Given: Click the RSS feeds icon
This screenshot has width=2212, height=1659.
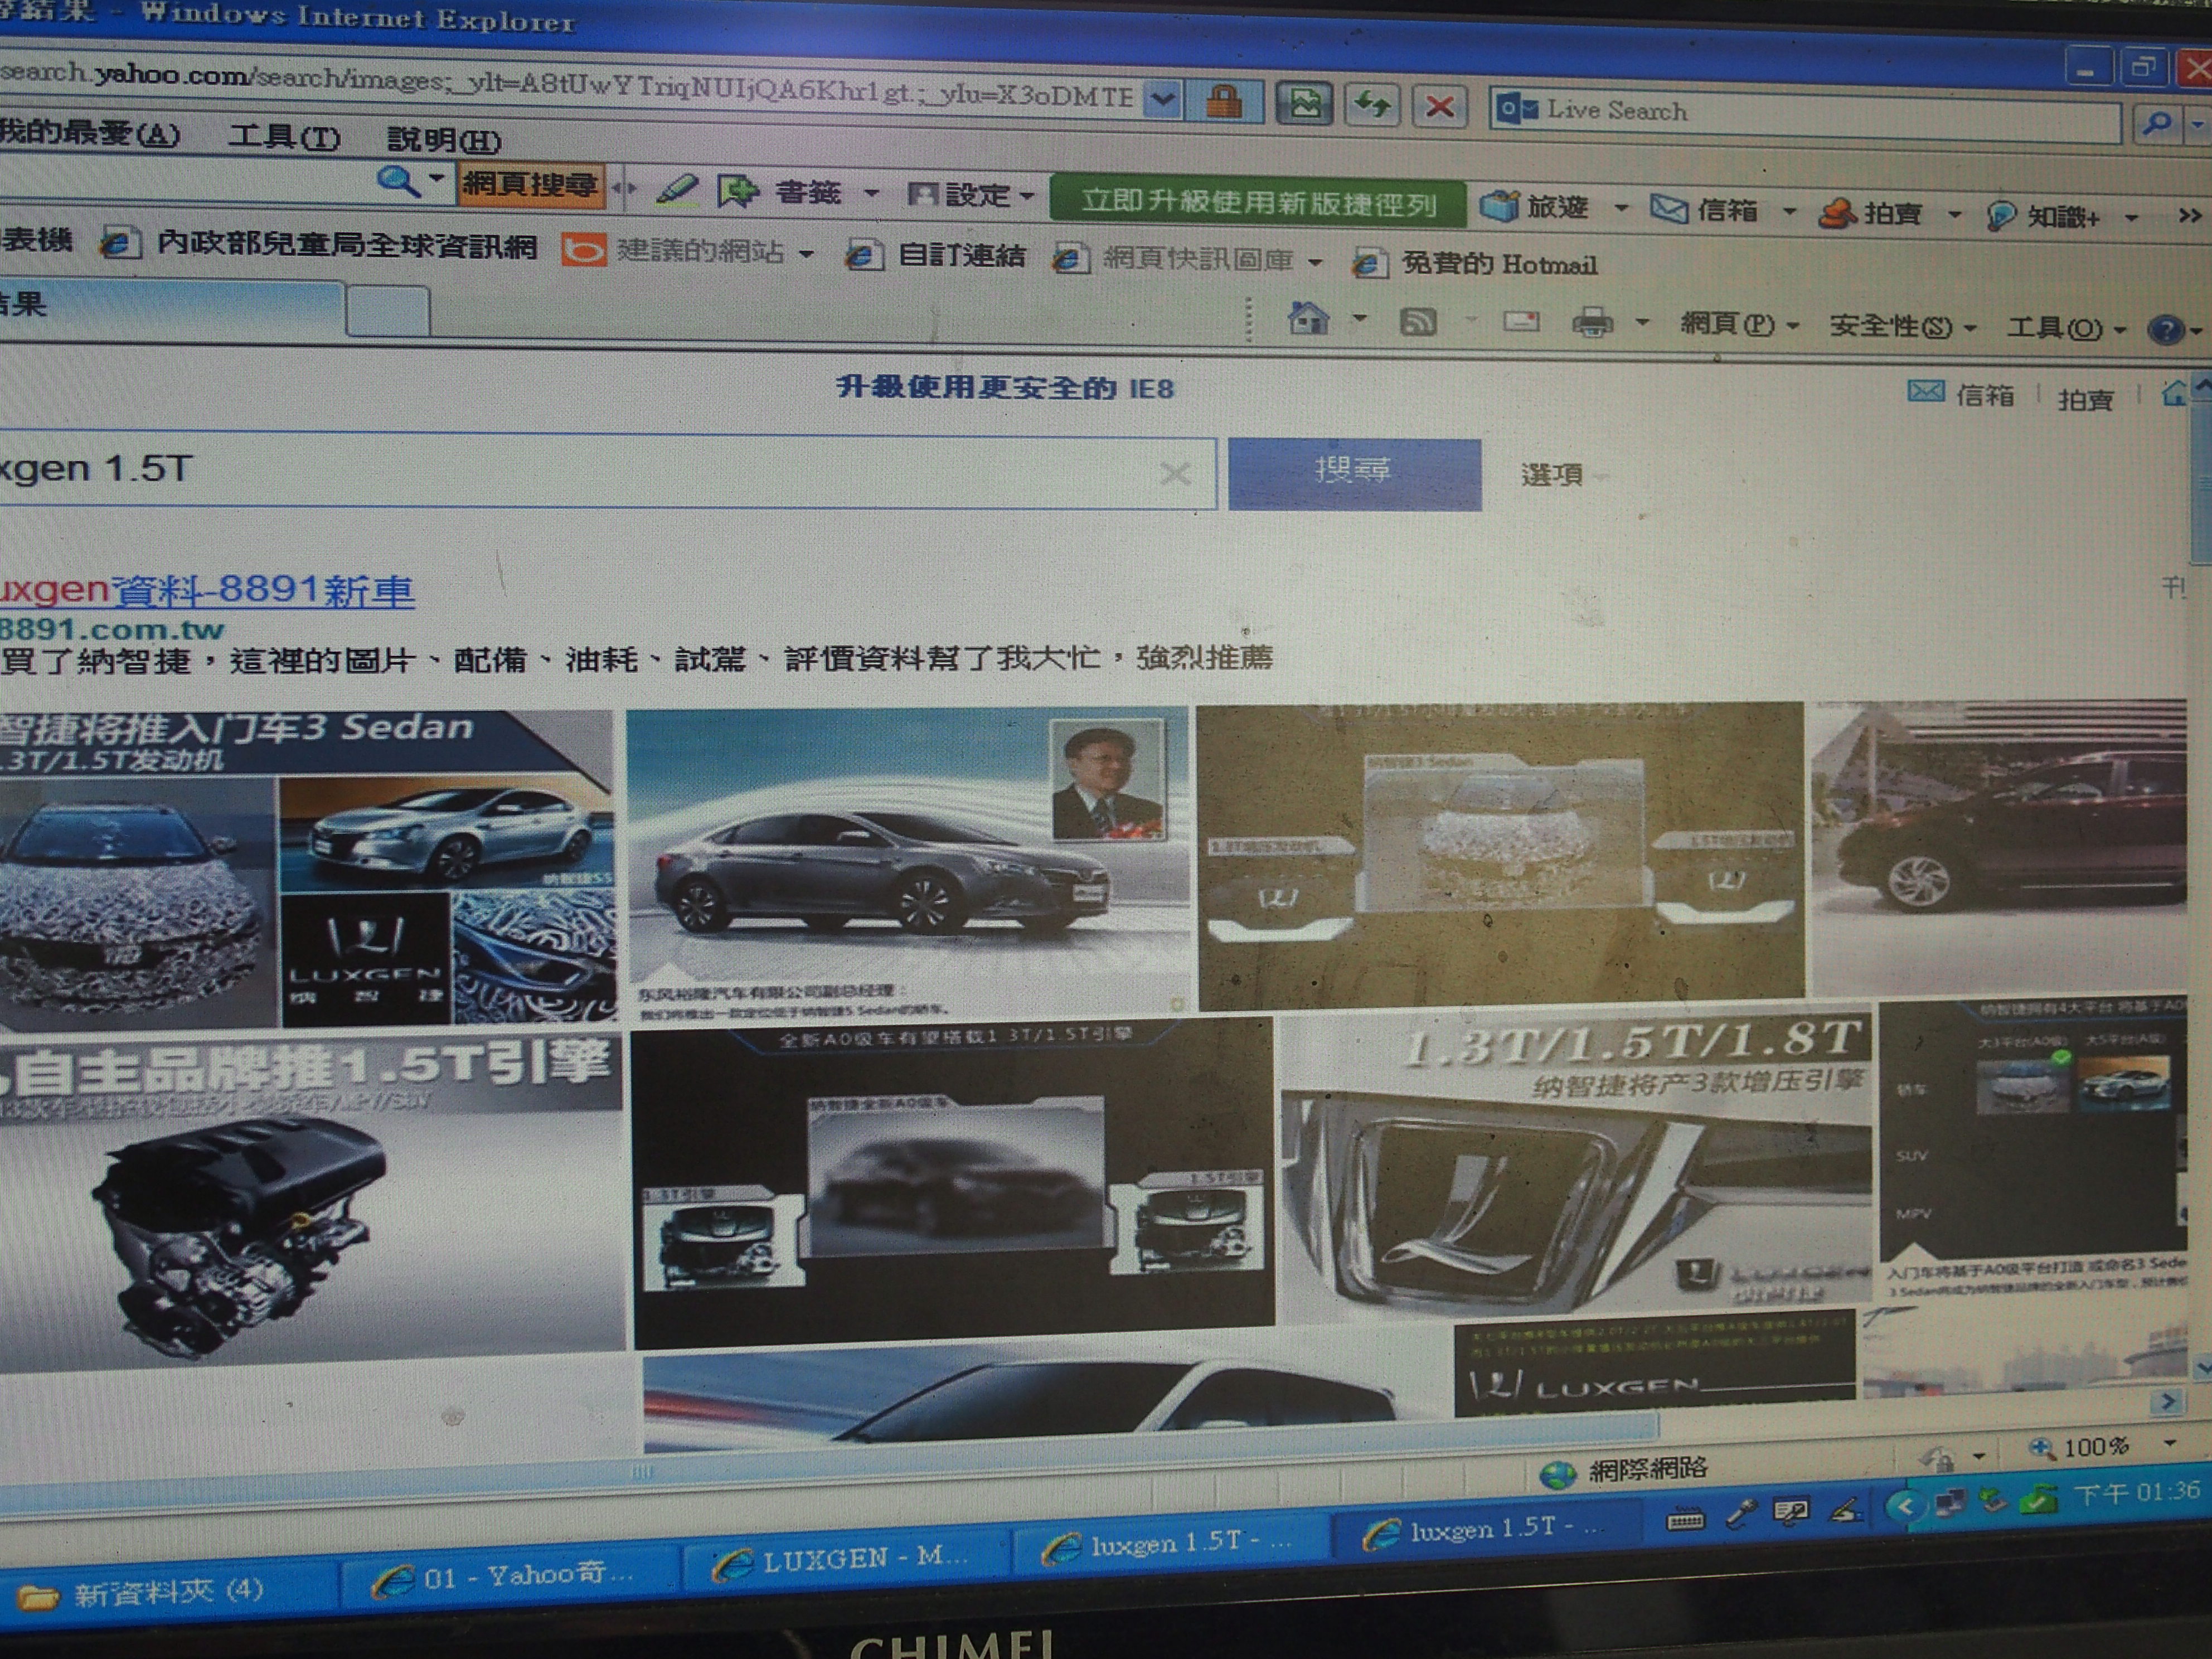Looking at the screenshot, I should [x=1418, y=321].
